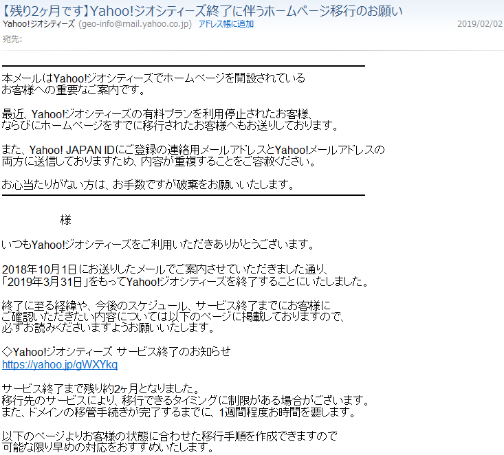The width and height of the screenshot is (504, 455).
Task: Click the line starting 終了に至る経緯や
Action: (166, 305)
